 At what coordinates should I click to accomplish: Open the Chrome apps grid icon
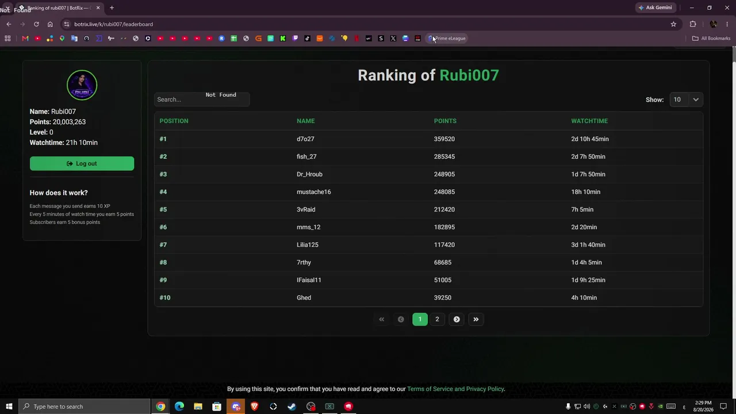(x=7, y=39)
